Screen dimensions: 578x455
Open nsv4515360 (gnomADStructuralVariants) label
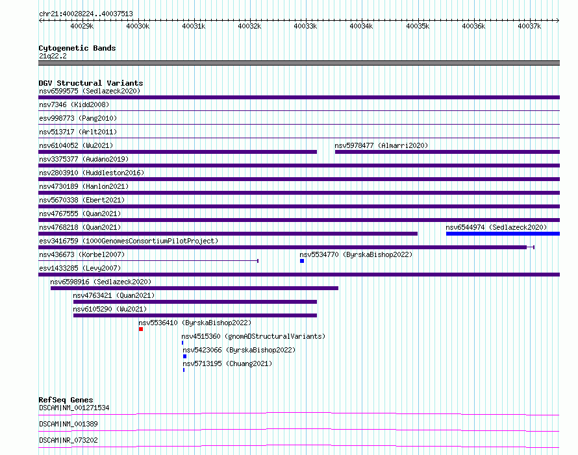(x=253, y=336)
